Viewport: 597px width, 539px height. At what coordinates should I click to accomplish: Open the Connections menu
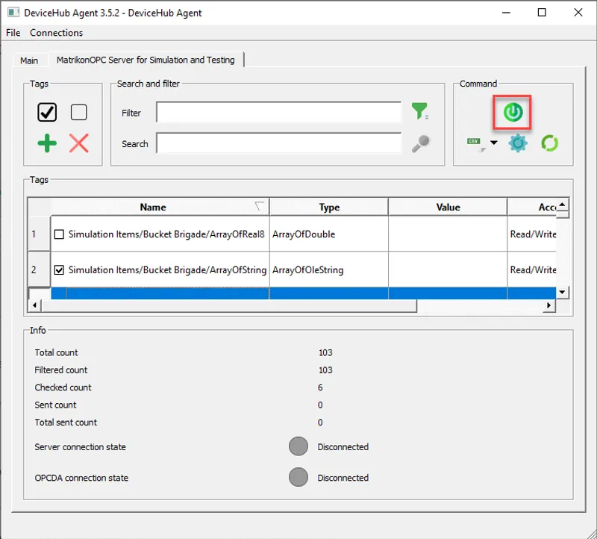[x=56, y=32]
